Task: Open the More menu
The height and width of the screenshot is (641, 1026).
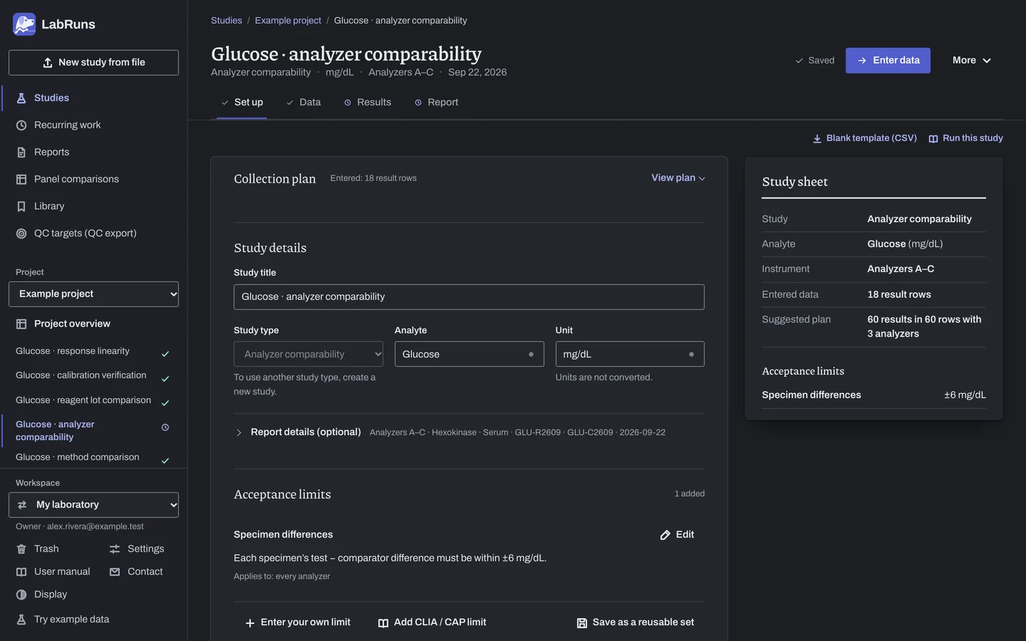Action: point(972,61)
